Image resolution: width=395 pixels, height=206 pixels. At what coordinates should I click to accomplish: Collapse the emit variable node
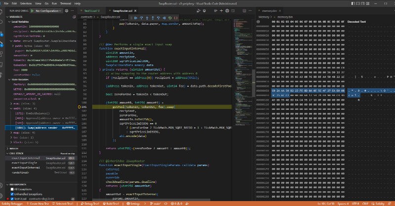11,108
